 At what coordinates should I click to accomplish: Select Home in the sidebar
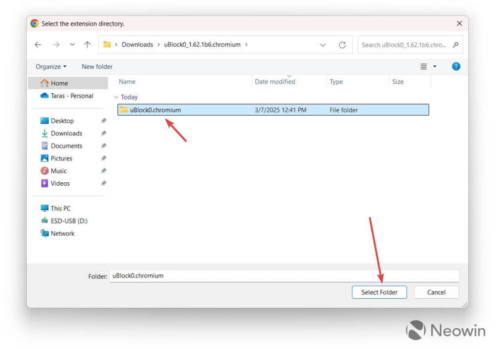pos(68,83)
